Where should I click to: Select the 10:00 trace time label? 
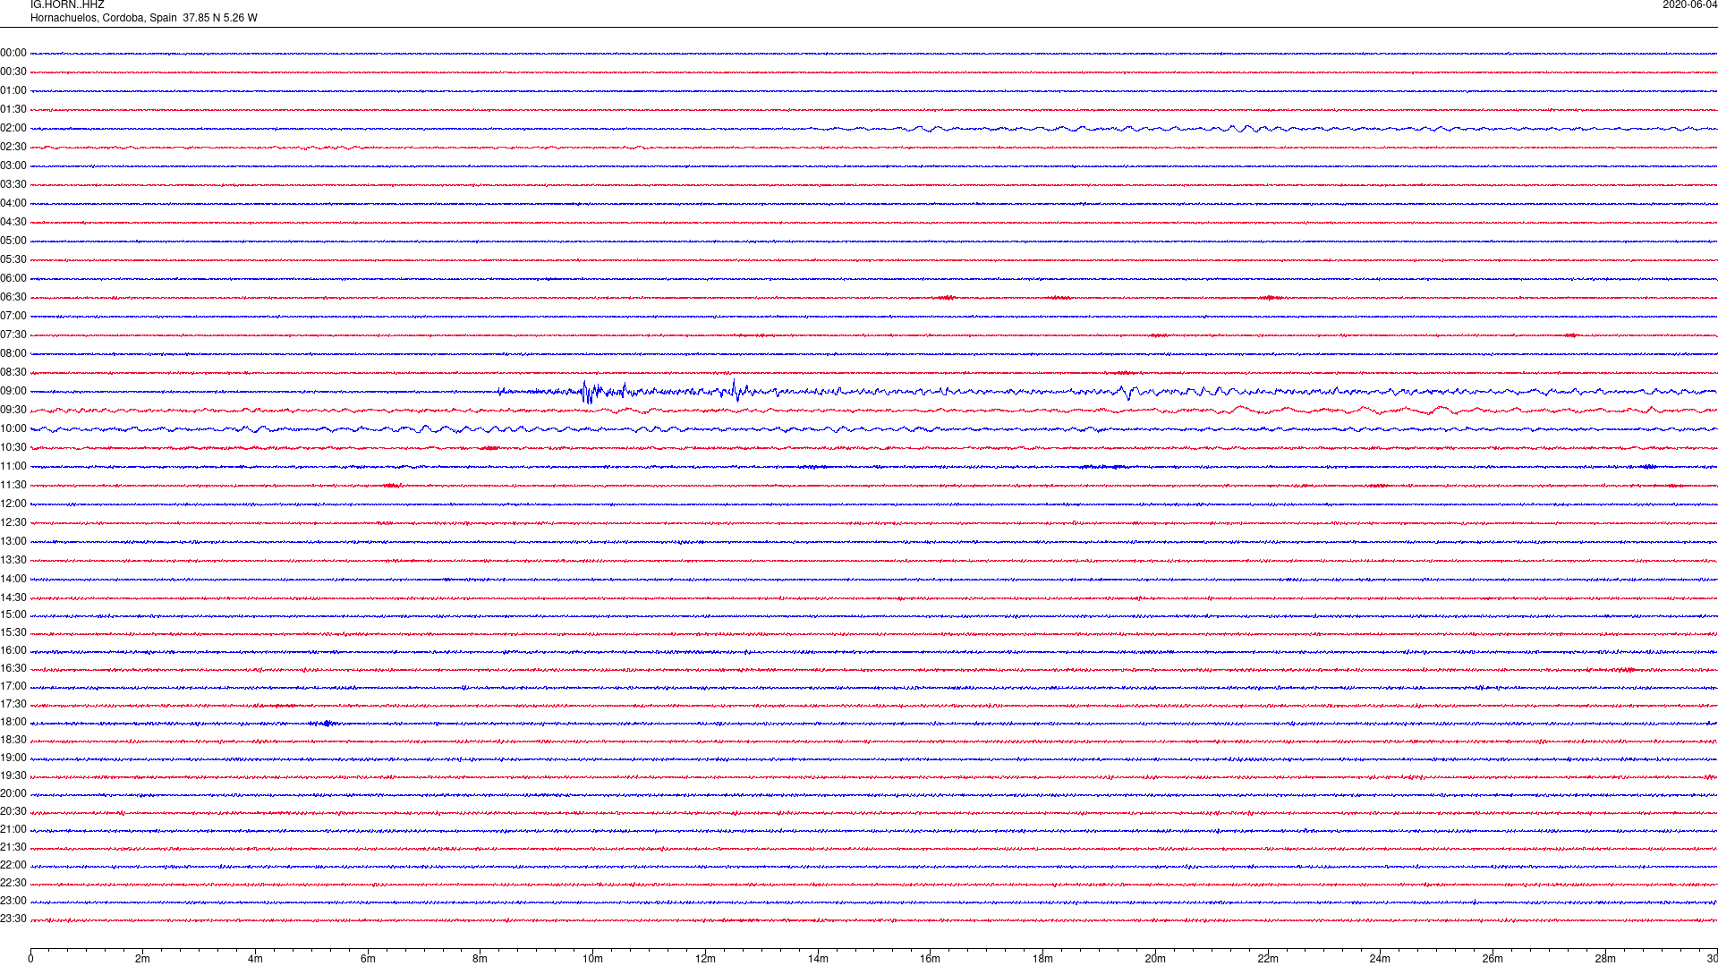13,428
